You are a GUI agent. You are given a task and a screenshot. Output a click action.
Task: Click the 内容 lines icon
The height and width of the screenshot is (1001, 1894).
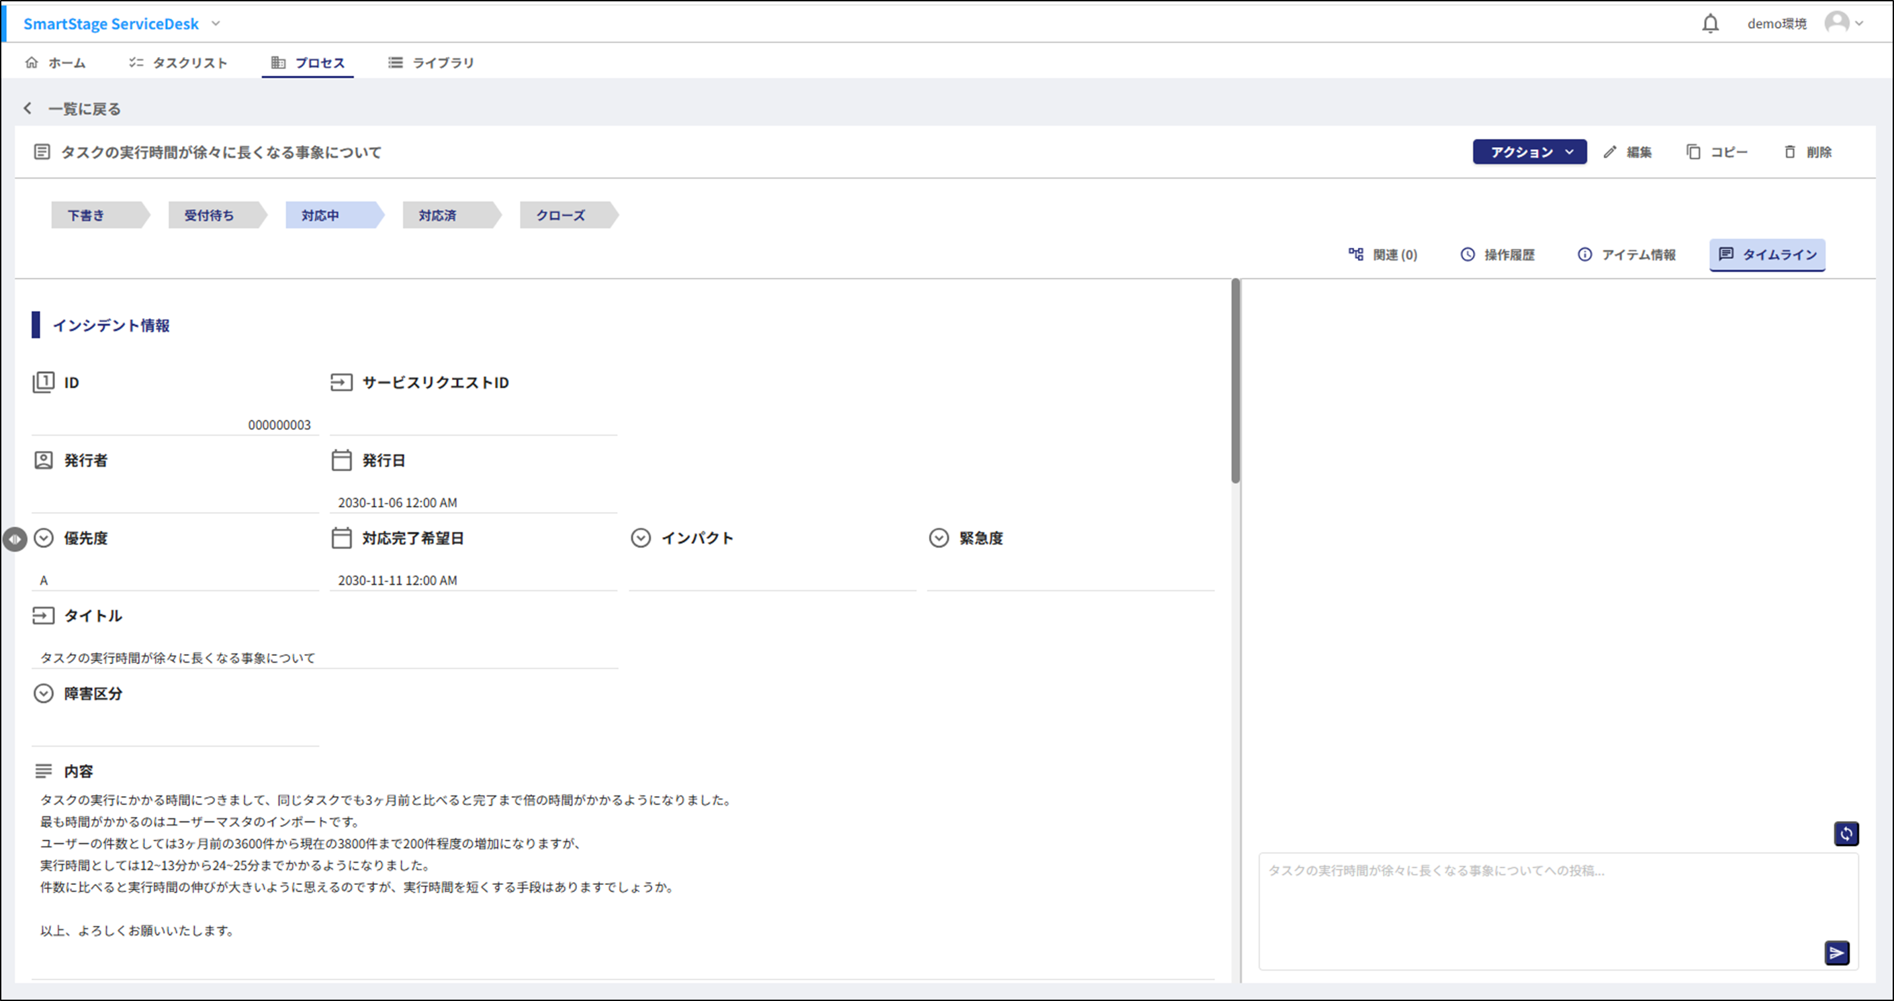[x=44, y=771]
